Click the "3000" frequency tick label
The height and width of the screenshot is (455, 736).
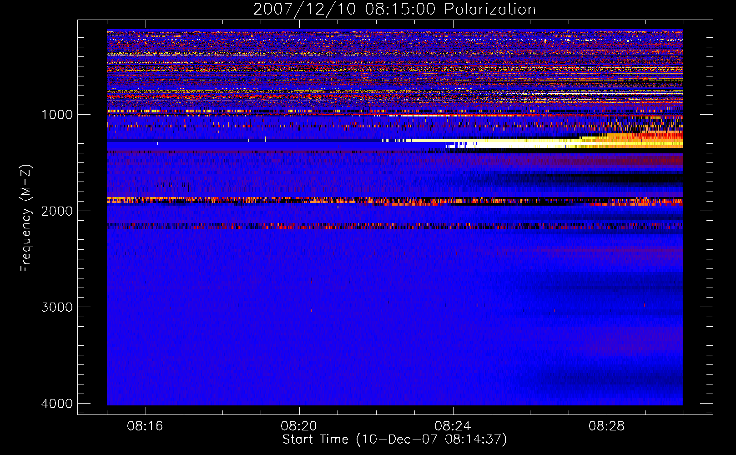tap(57, 307)
